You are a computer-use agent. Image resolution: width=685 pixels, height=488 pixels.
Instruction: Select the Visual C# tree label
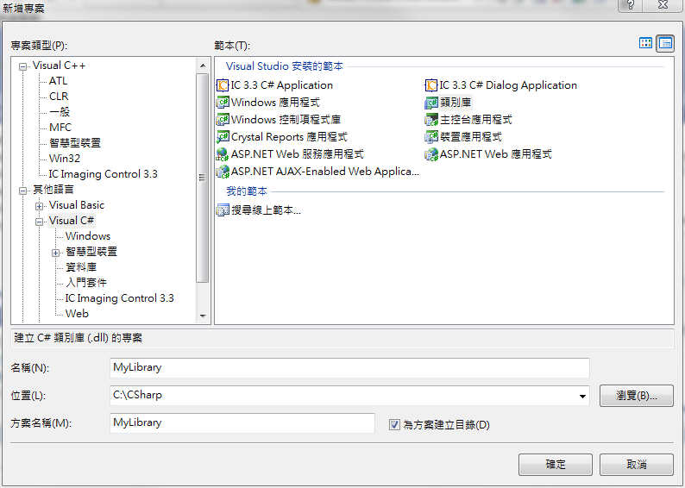(x=72, y=221)
